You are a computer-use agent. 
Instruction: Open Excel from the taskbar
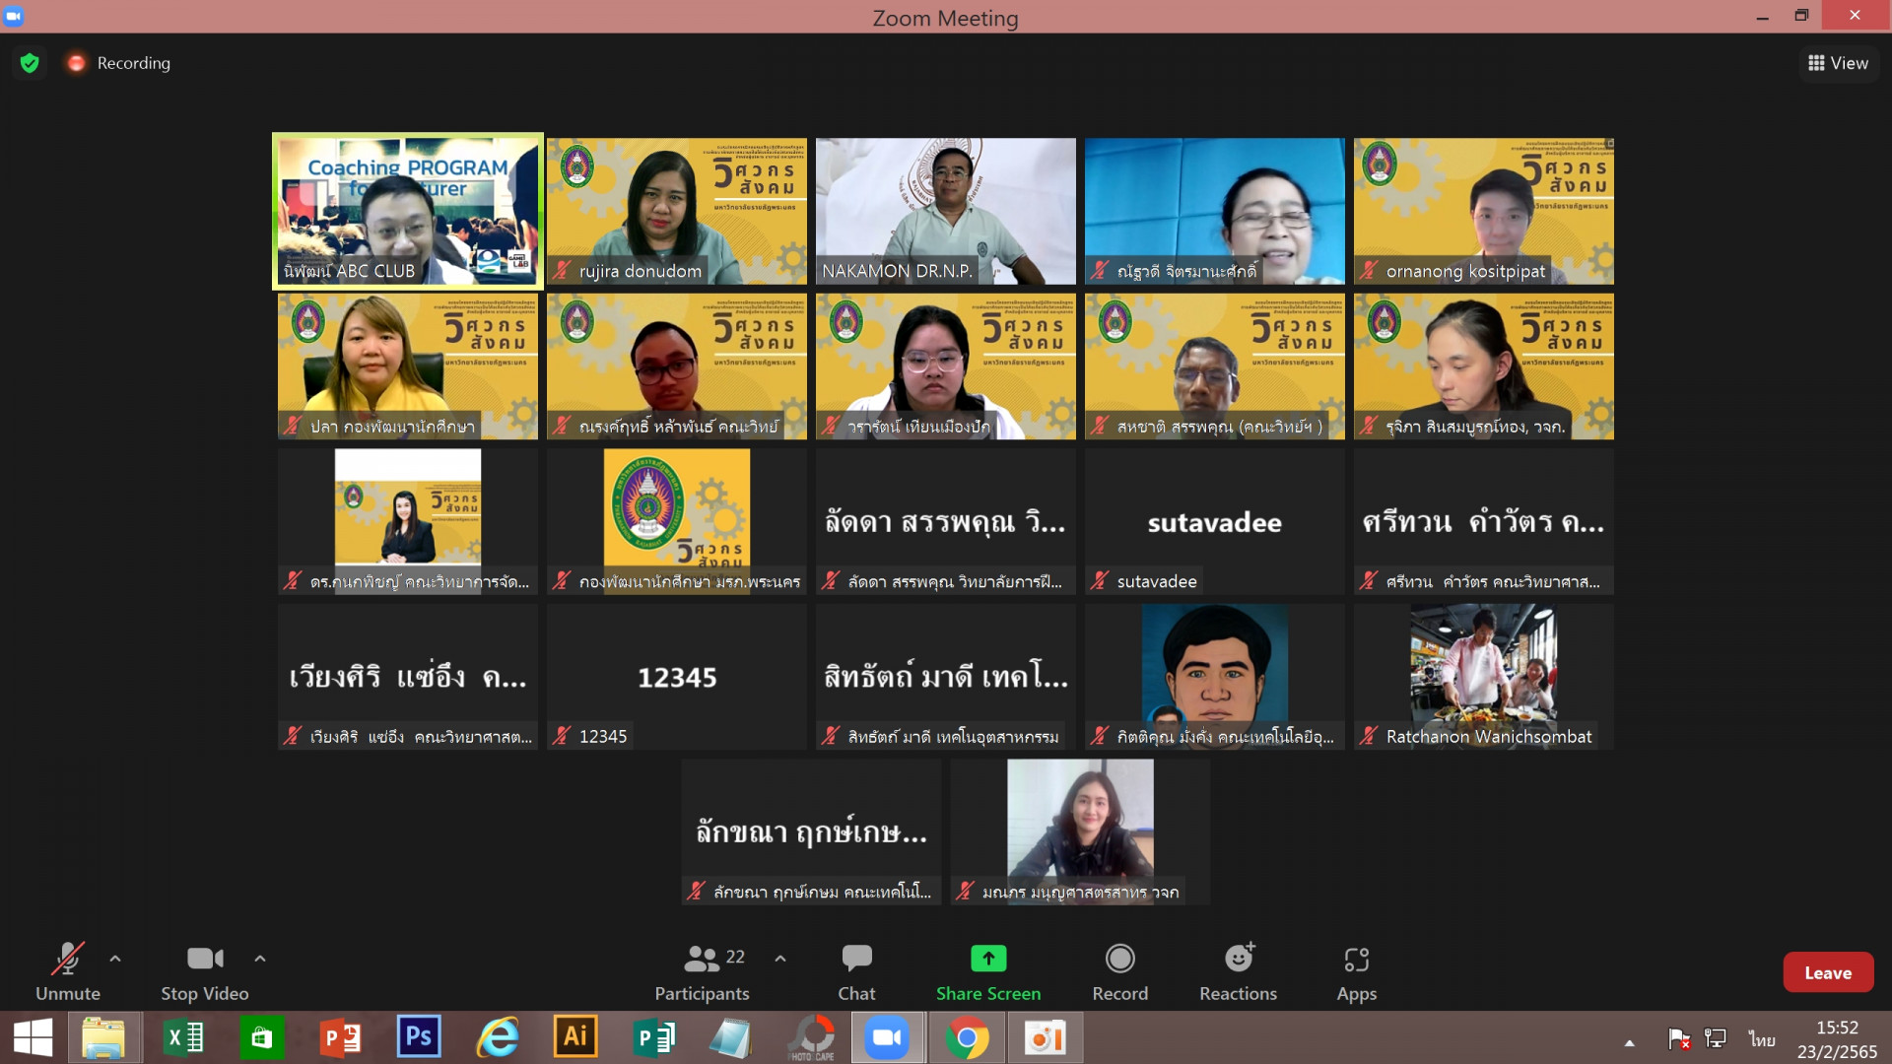click(x=183, y=1038)
